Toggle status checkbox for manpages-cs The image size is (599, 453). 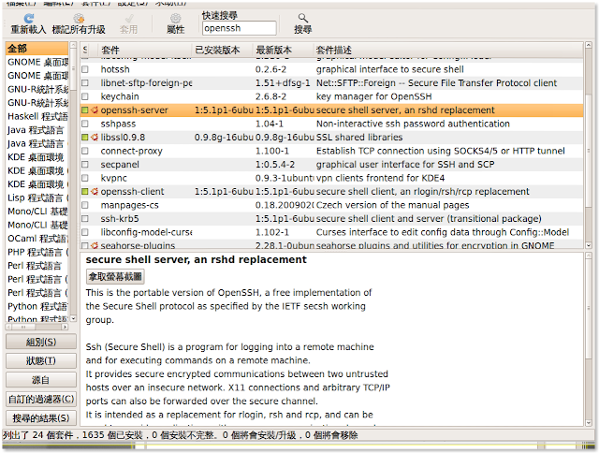(85, 205)
